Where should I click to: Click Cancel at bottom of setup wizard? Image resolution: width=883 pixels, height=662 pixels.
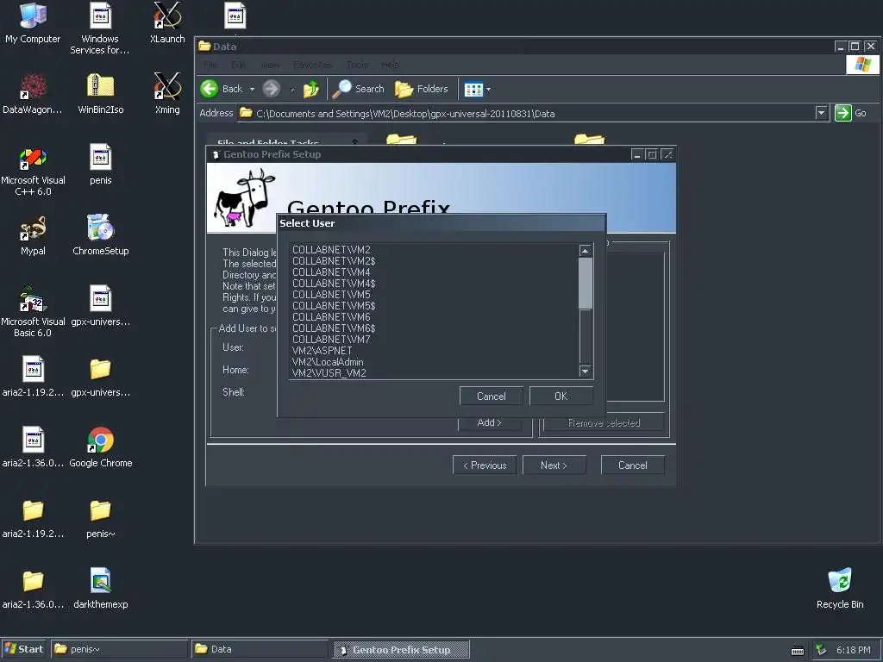pos(632,465)
